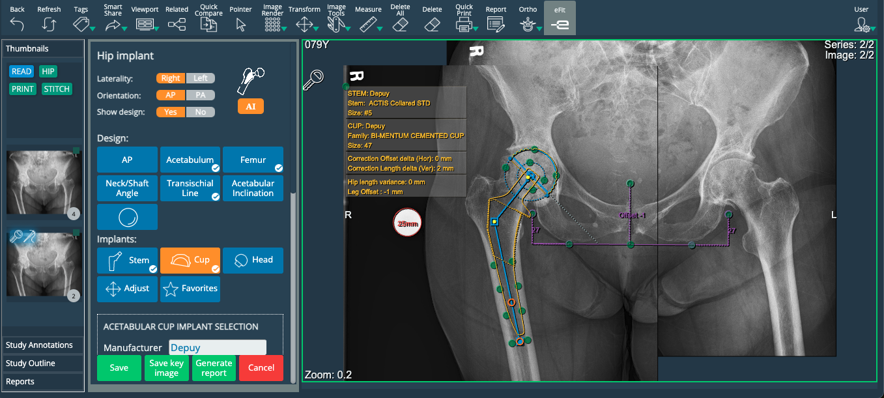The height and width of the screenshot is (398, 884).
Task: Click the hip implant panel scrollbar
Action: (292, 261)
